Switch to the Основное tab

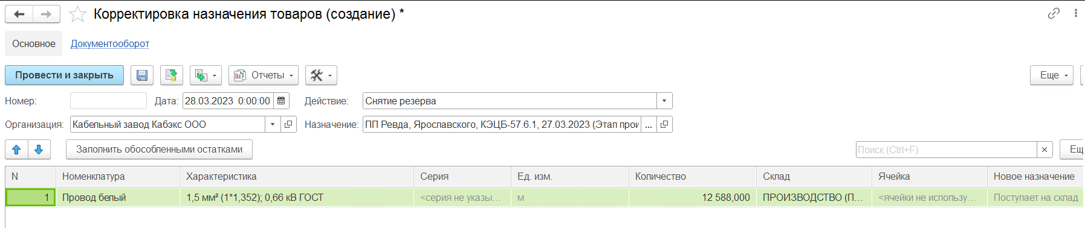click(x=34, y=43)
